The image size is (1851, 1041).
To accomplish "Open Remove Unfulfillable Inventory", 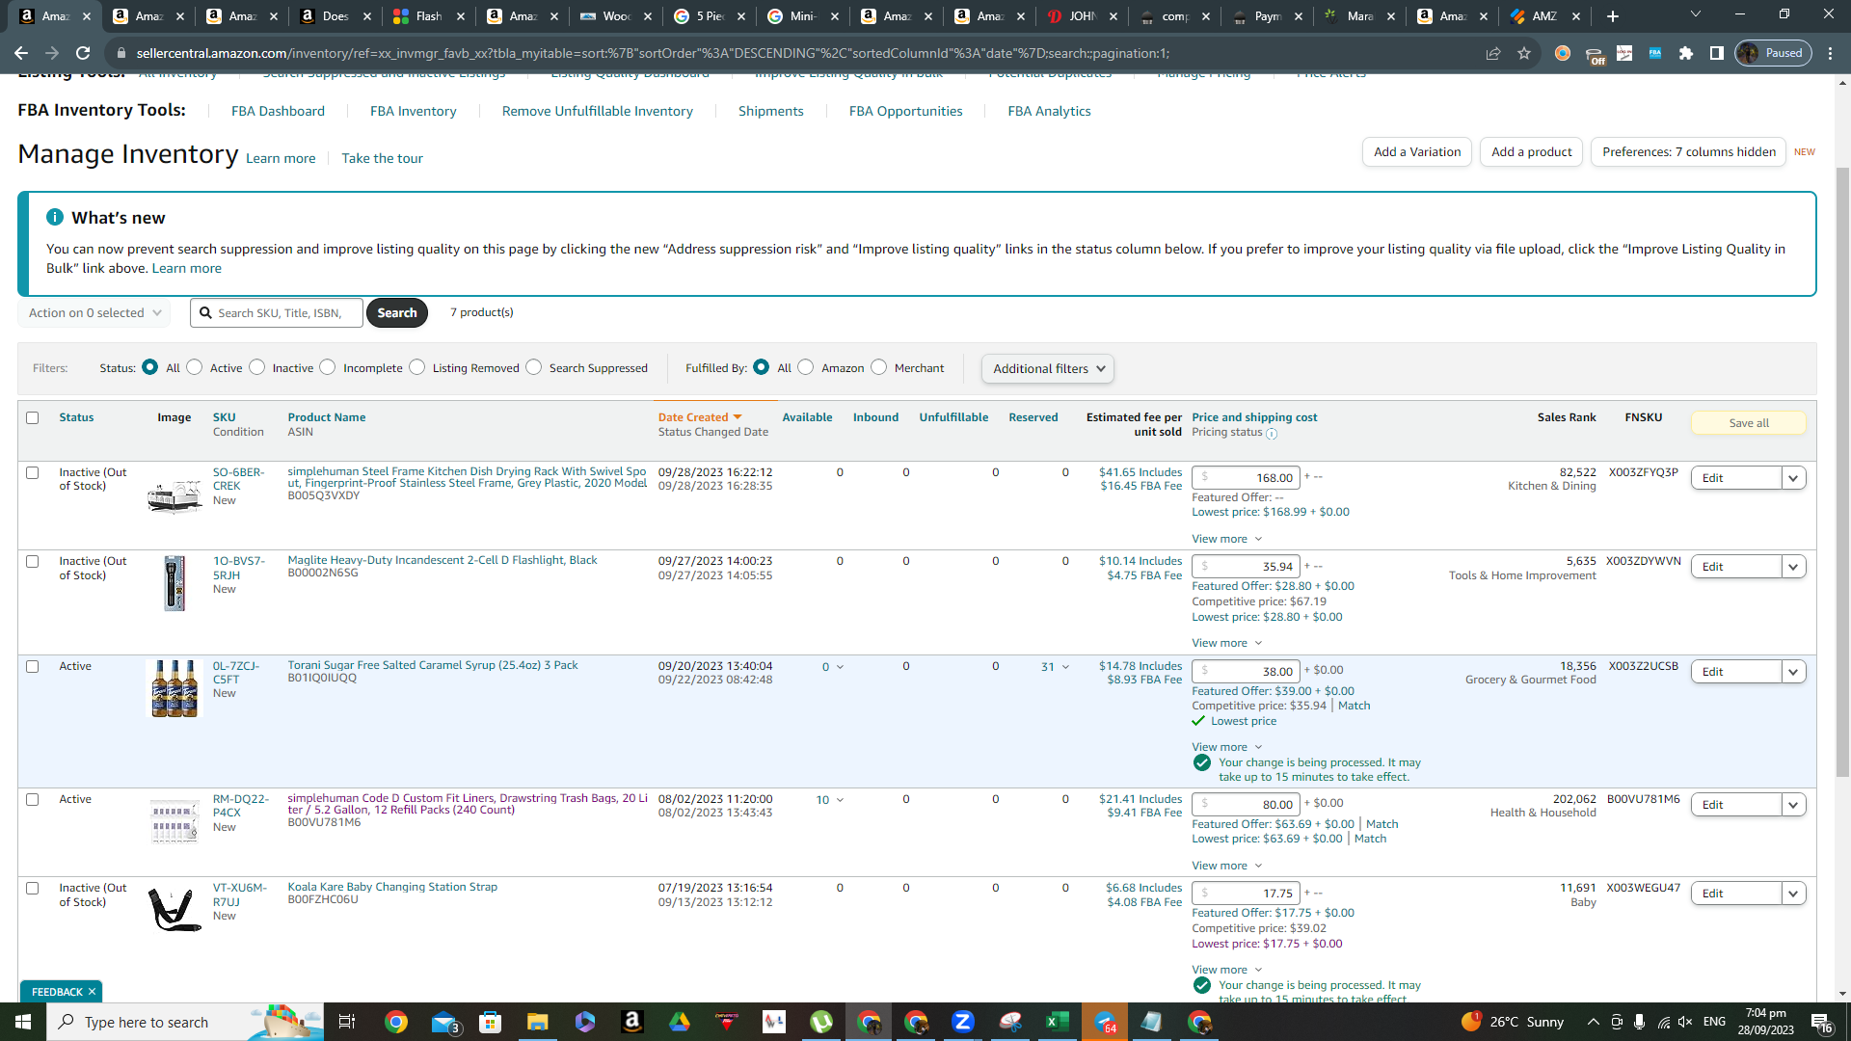I will [598, 111].
